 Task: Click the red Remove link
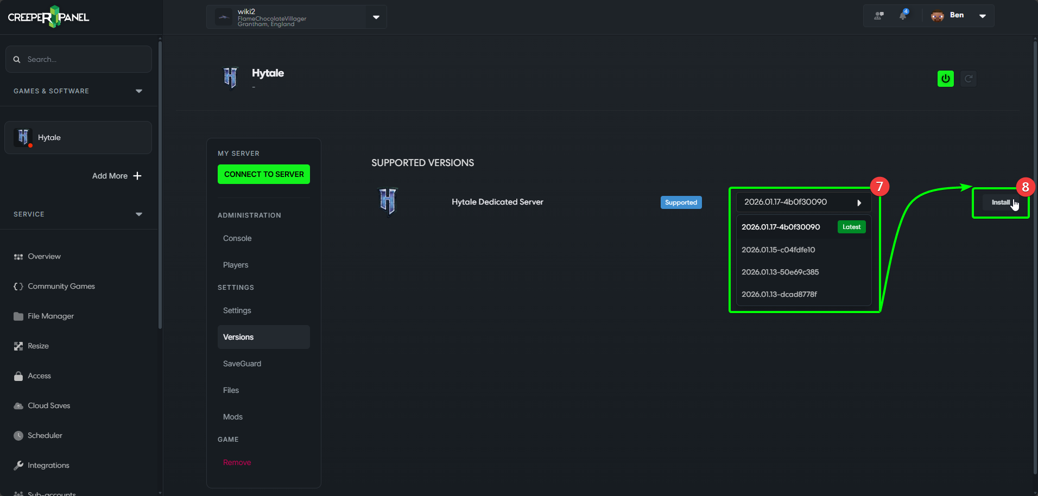coord(237,462)
